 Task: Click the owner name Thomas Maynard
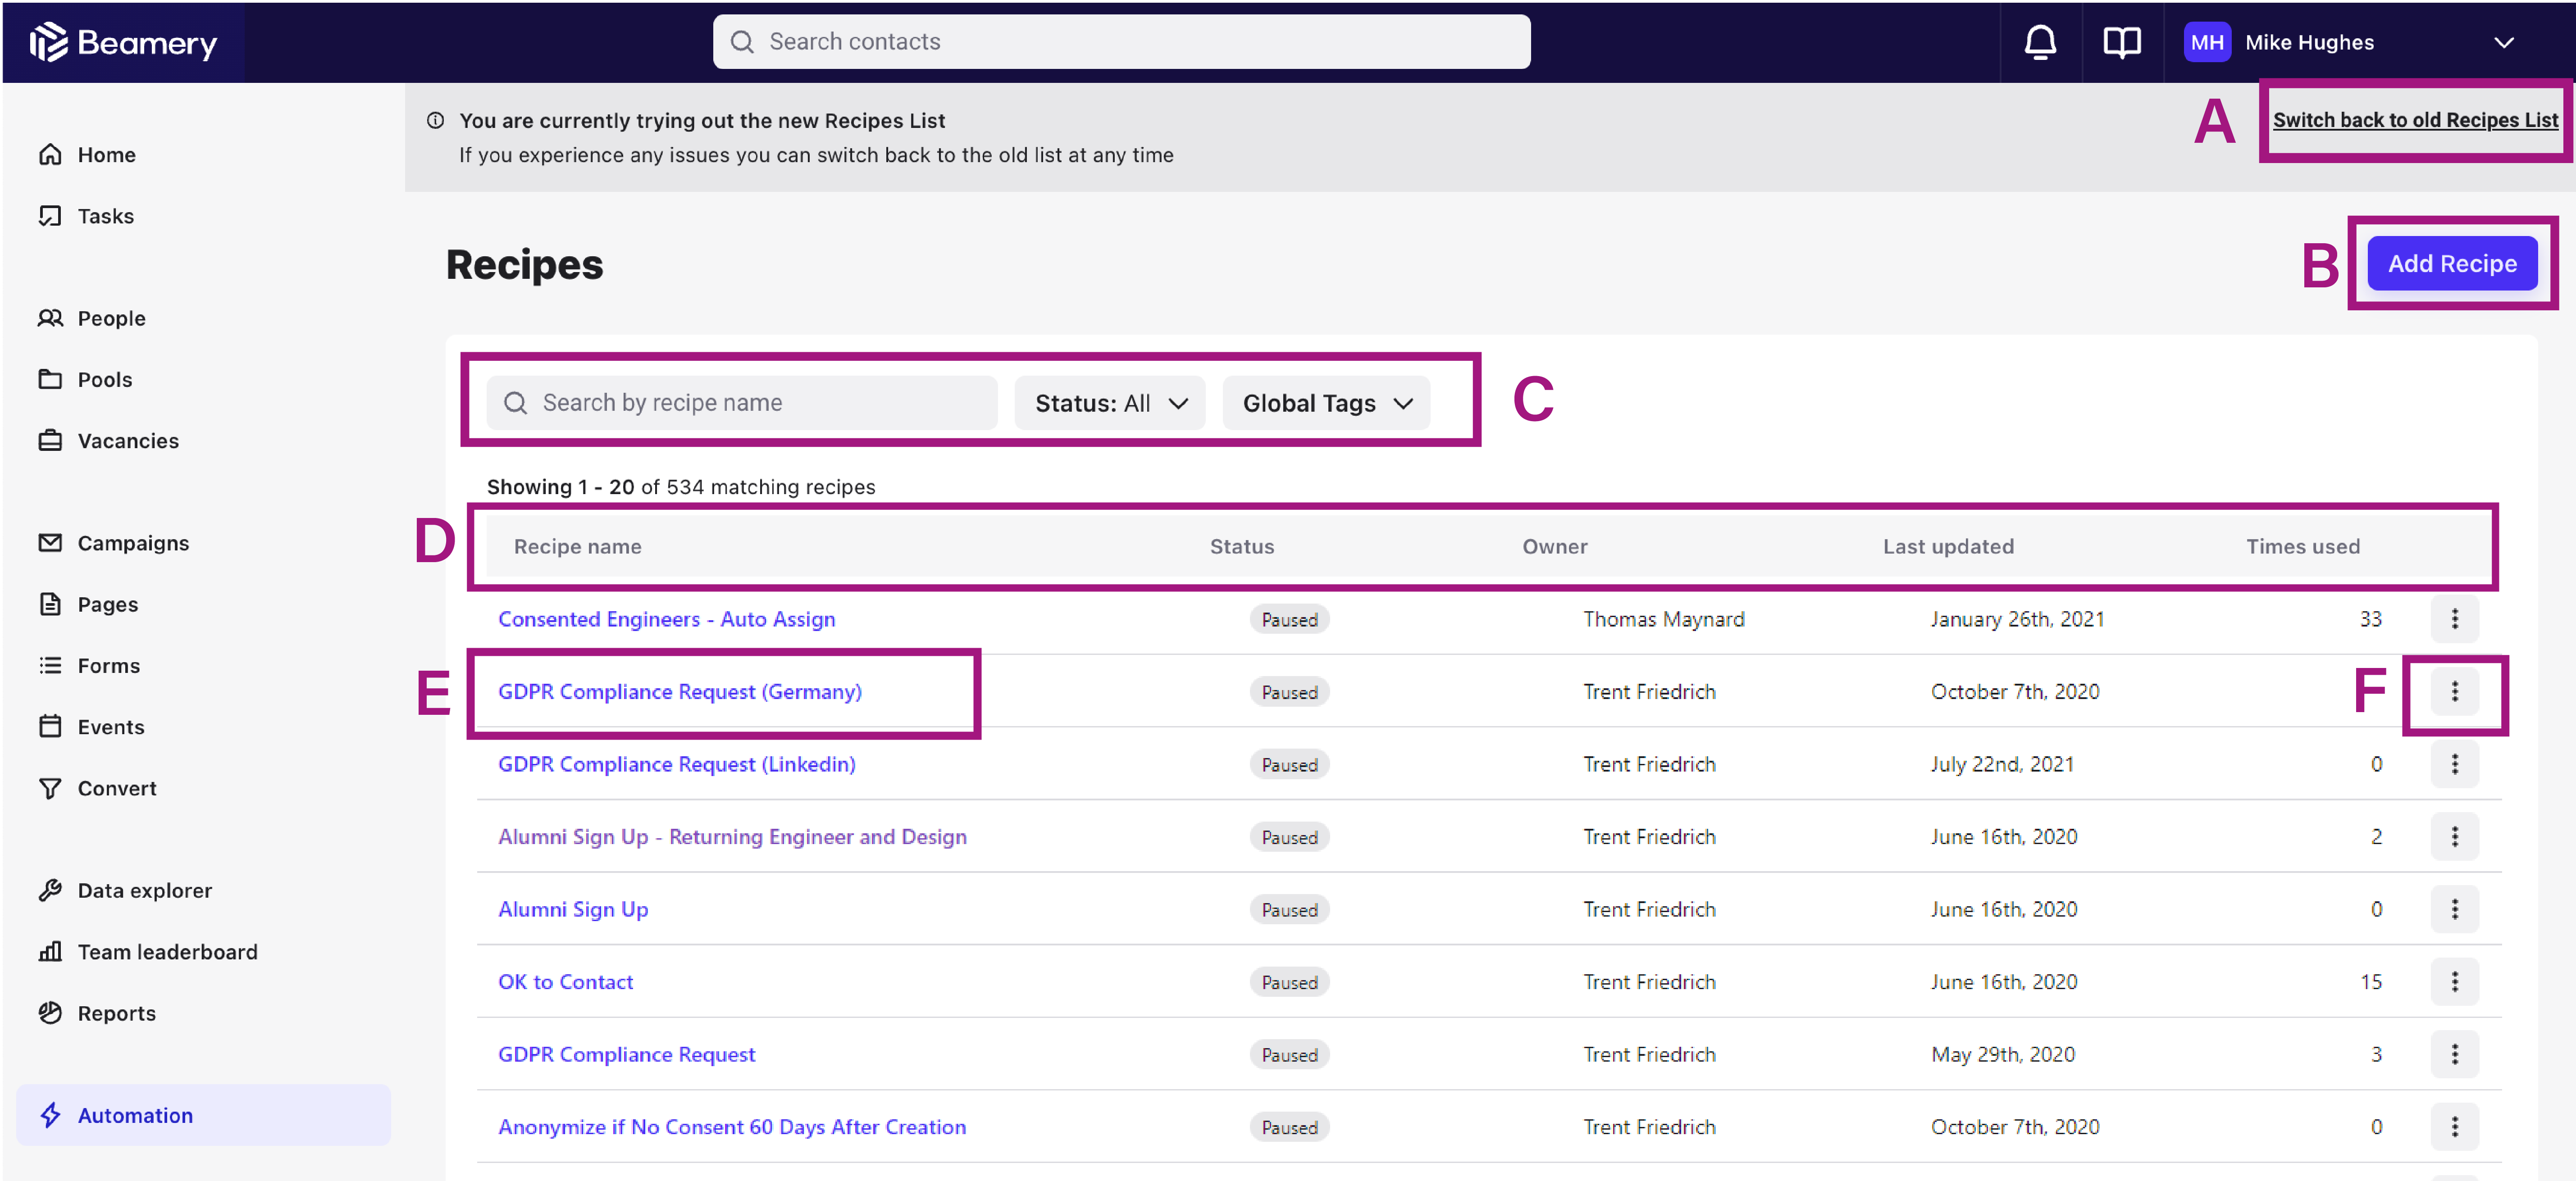click(1663, 619)
